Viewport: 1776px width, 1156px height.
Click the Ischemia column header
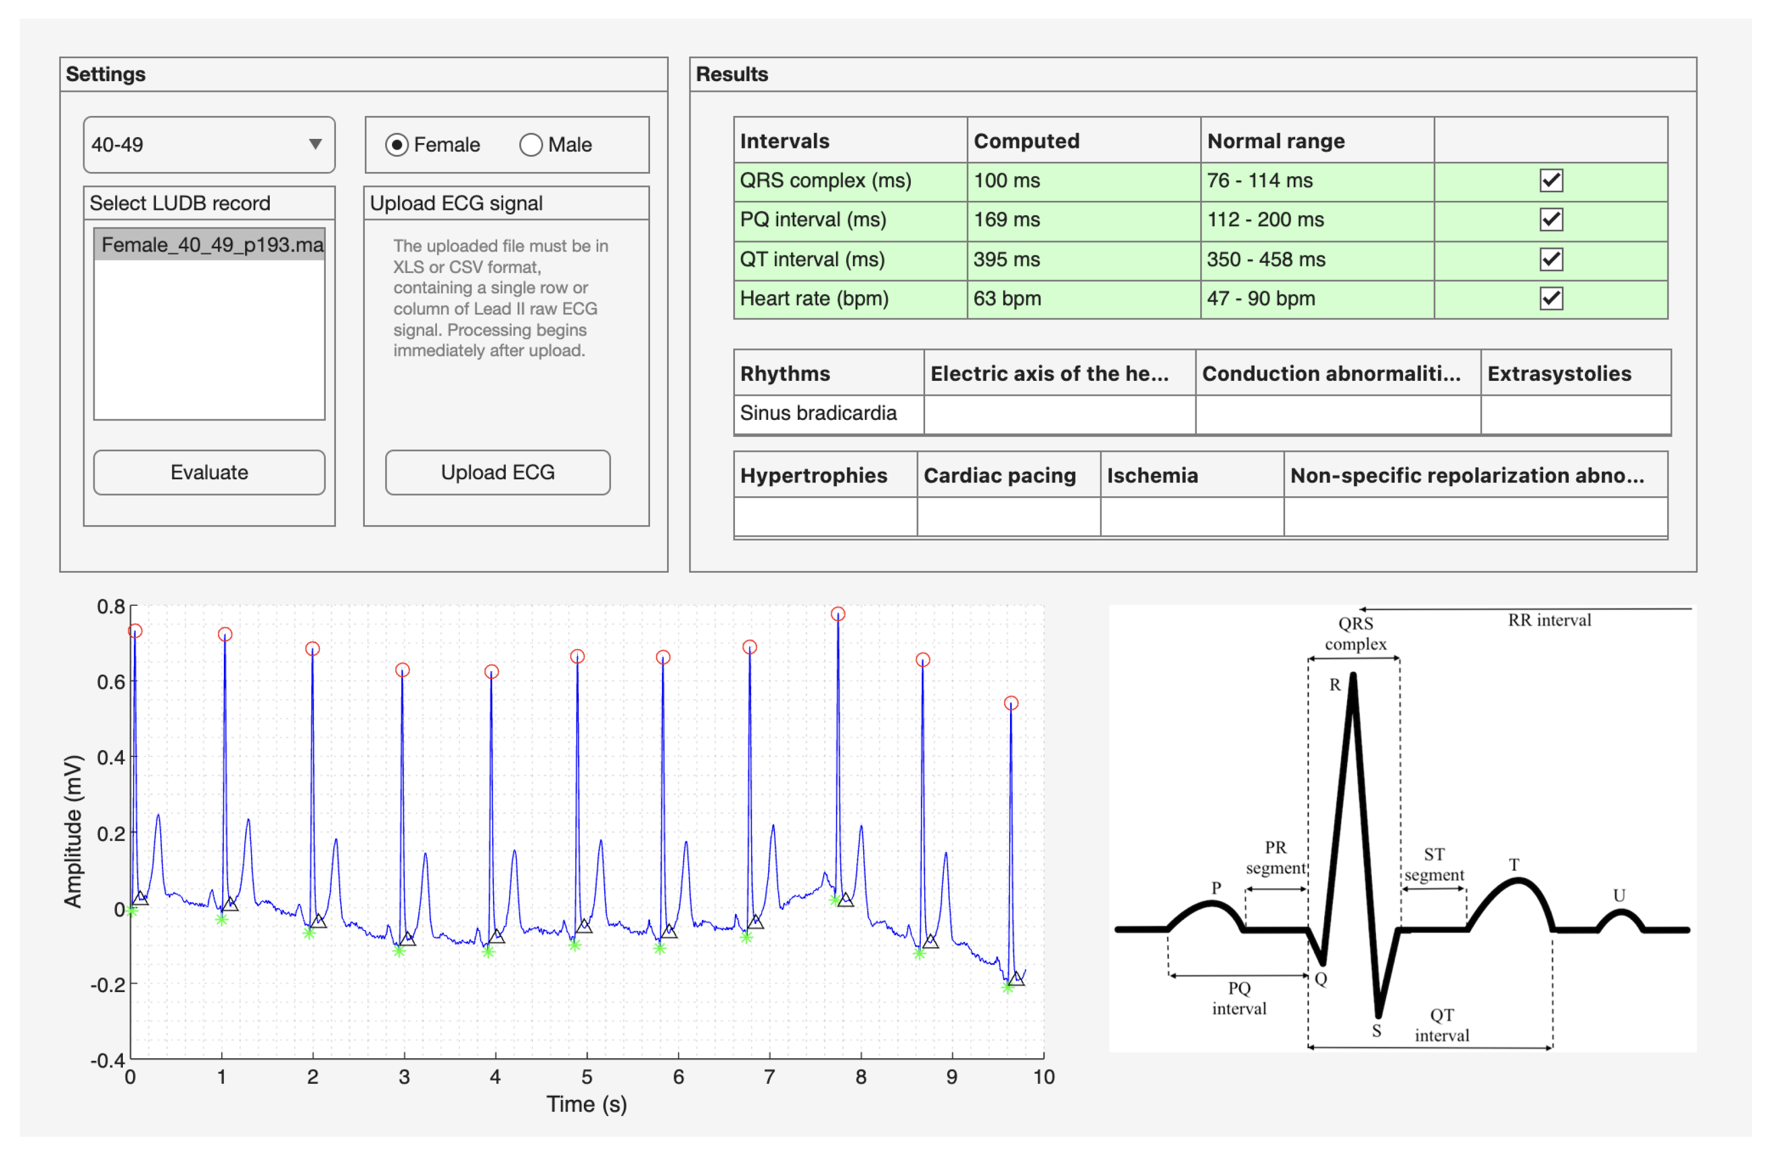click(x=1191, y=475)
